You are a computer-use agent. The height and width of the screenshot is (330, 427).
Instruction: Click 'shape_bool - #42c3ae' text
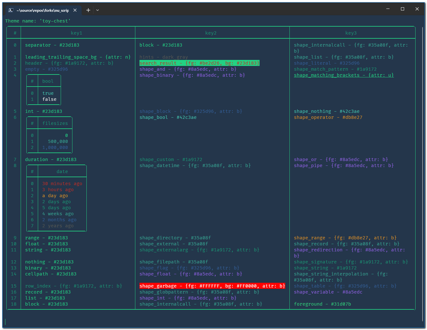coord(168,117)
